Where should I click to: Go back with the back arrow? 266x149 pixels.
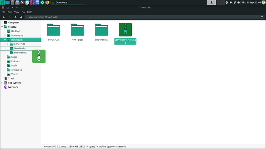coord(4,17)
